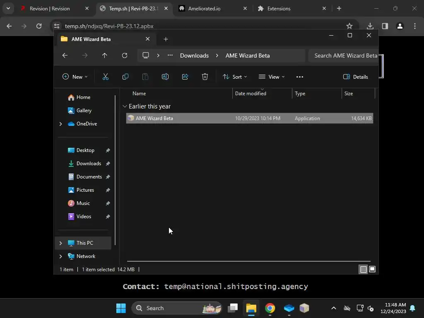Image resolution: width=424 pixels, height=318 pixels.
Task: Open Chrome downloads icon
Action: (x=370, y=26)
